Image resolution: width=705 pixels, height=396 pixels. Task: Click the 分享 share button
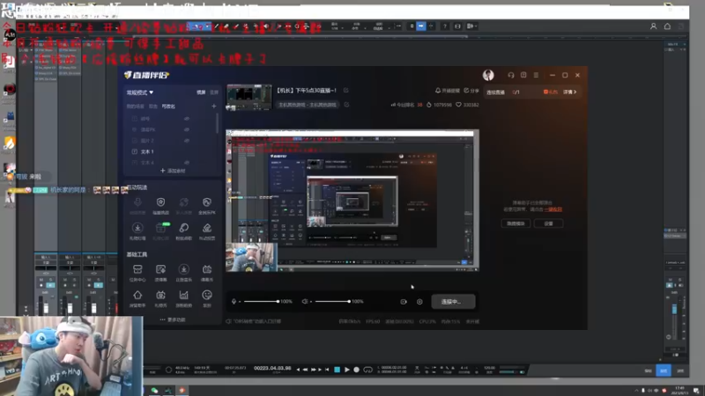click(471, 91)
